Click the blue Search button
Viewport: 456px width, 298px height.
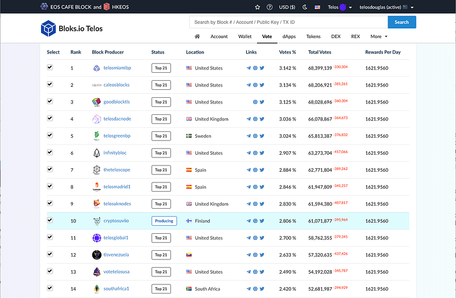point(402,22)
